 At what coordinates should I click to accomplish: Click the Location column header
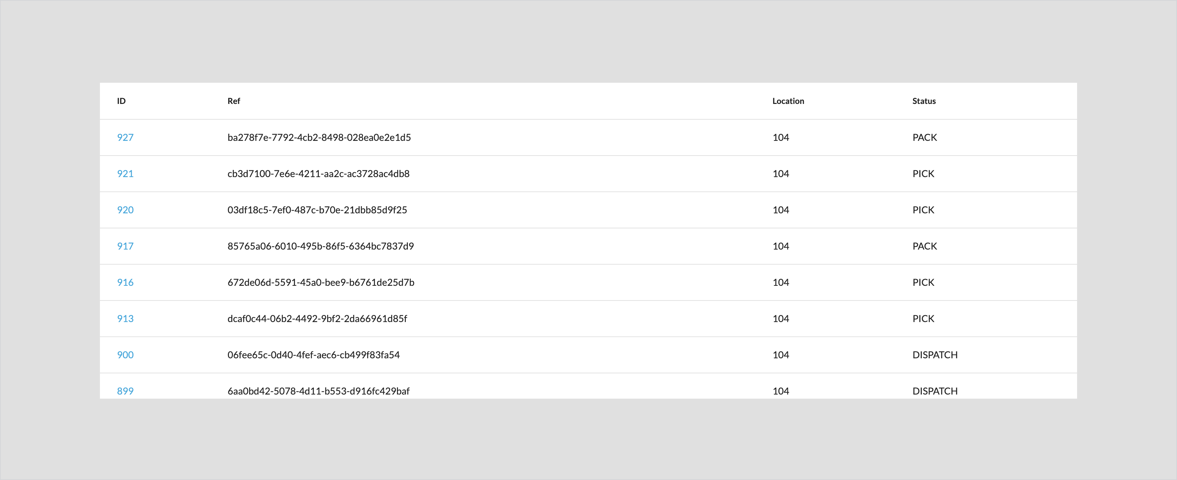tap(788, 101)
